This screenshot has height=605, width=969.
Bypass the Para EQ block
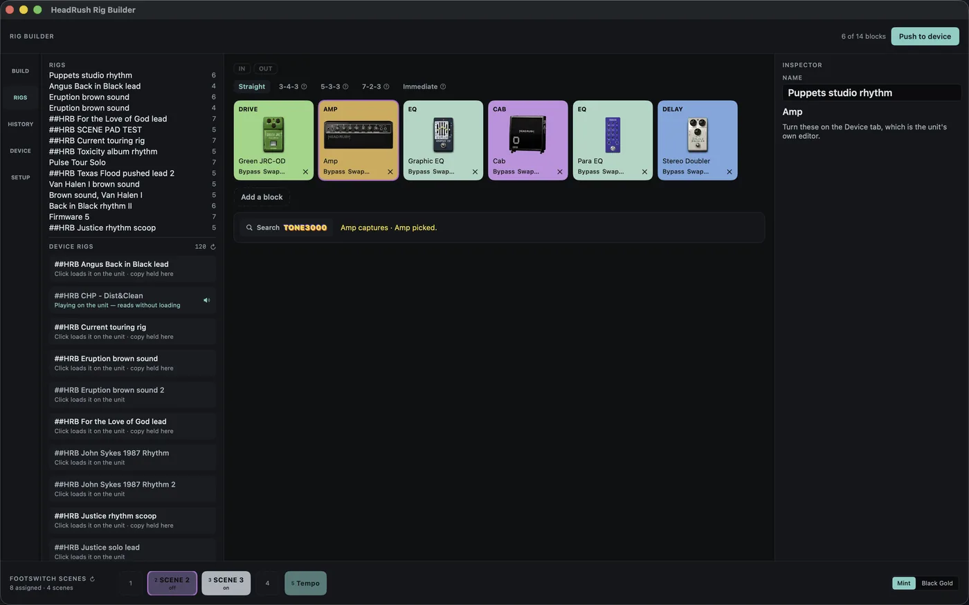coord(589,172)
